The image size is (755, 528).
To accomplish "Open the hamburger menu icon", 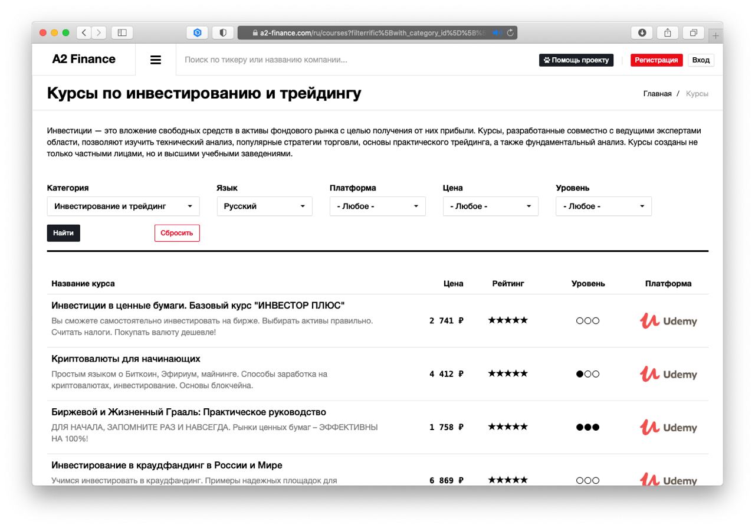I will [x=156, y=60].
